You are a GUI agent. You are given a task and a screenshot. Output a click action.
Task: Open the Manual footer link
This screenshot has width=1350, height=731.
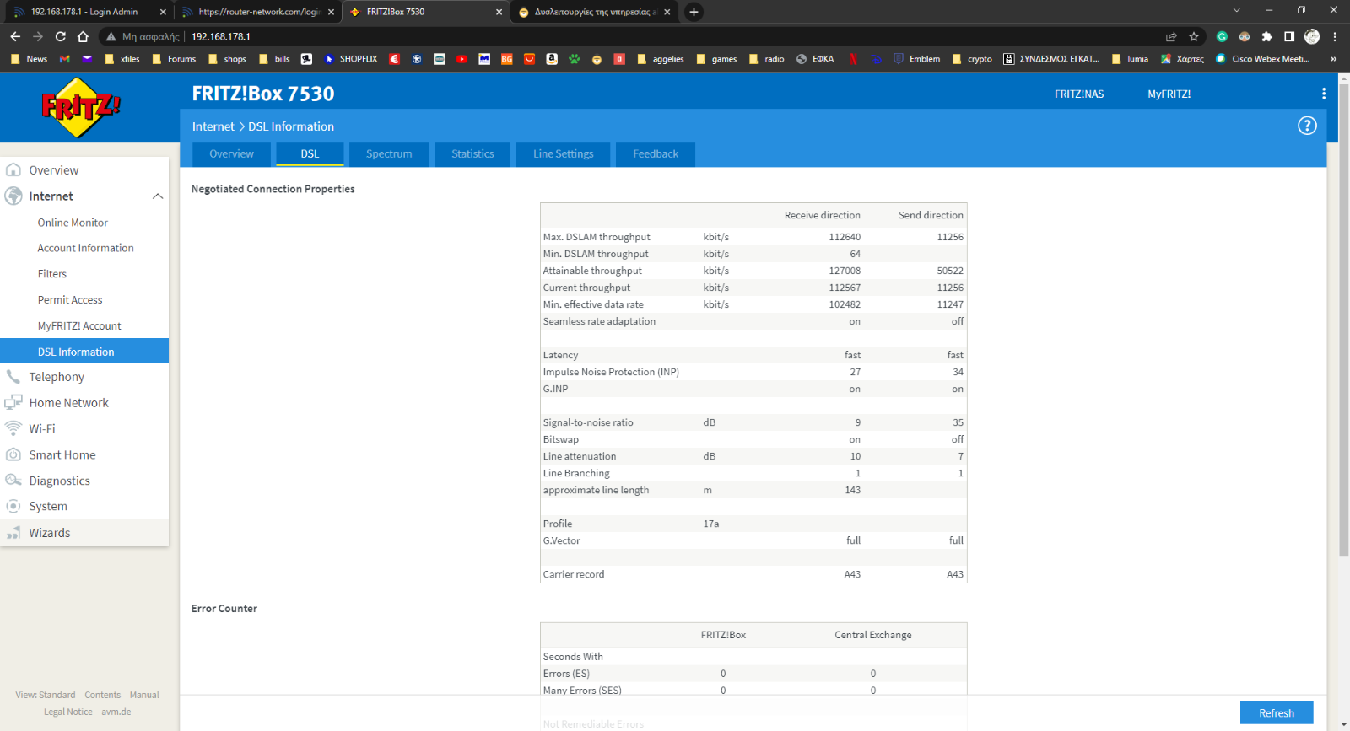coord(144,695)
